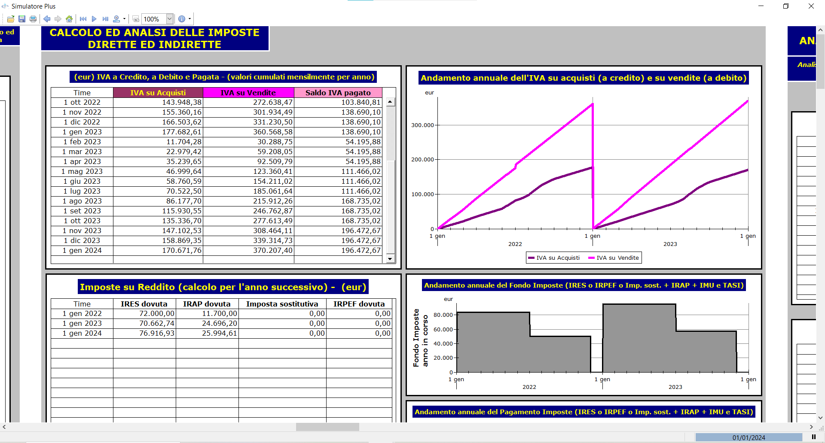Save the simulation with the floppy icon

click(x=22, y=19)
